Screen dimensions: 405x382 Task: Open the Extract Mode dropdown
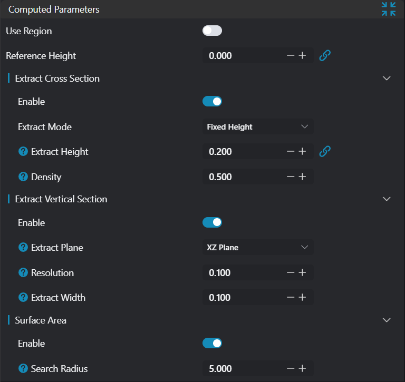(257, 127)
